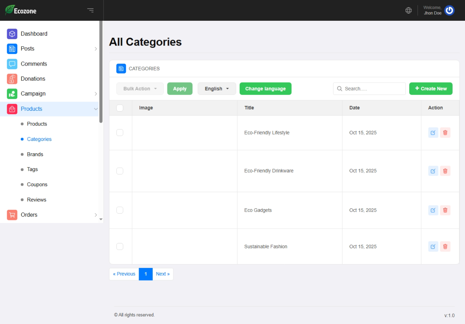
Task: Tick the checkbox for Eco-Friendly Lifestyle row
Action: coord(120,133)
